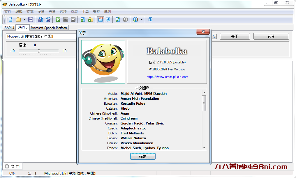Image resolution: width=296 pixels, height=178 pixels.
Task: Open the dropdown arrow beside the bookmark icon
Action: (x=142, y=19)
